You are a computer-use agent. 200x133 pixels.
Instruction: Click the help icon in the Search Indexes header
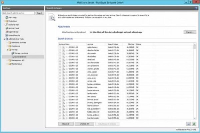(x=196, y=8)
